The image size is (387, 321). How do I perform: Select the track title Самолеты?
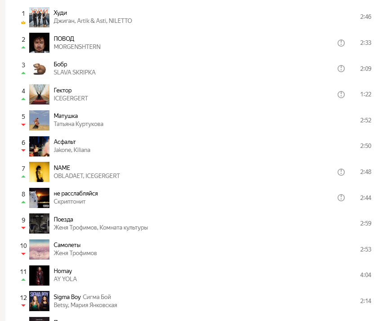tap(67, 245)
